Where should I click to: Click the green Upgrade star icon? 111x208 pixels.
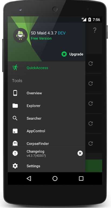pos(64,54)
